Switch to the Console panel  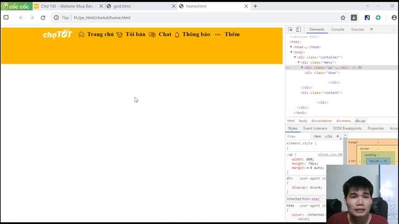tap(337, 29)
